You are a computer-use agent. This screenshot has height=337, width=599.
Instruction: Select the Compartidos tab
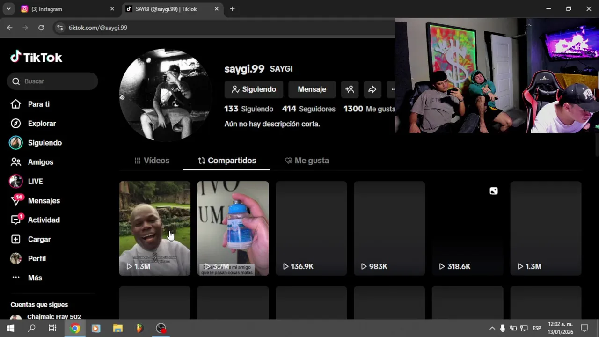click(226, 161)
